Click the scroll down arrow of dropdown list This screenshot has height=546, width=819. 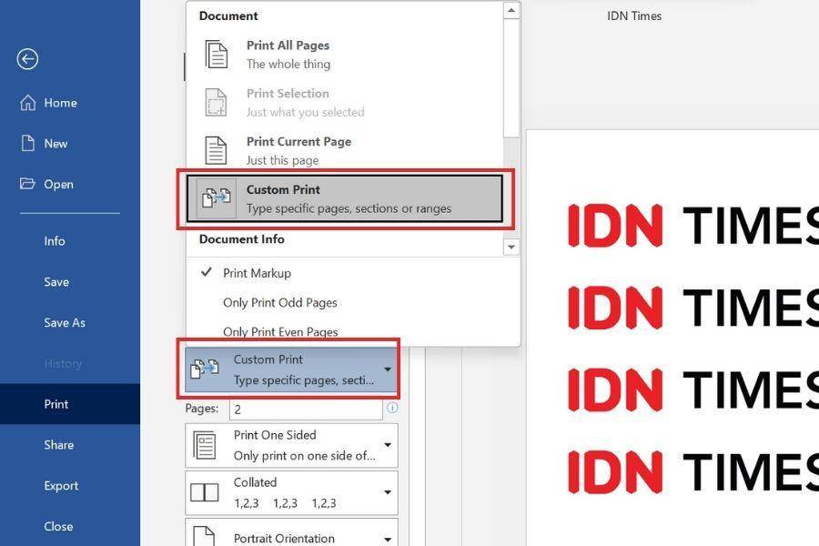(x=511, y=247)
